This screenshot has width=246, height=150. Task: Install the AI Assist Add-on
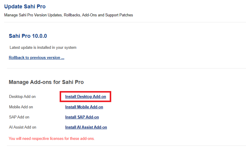click(86, 127)
